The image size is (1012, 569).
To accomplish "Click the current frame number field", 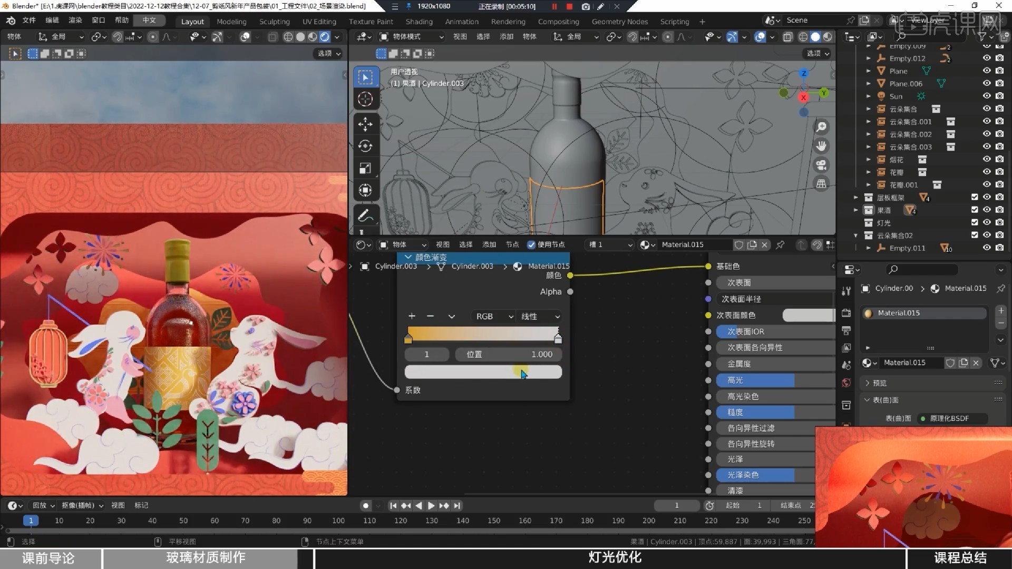I will [x=677, y=506].
